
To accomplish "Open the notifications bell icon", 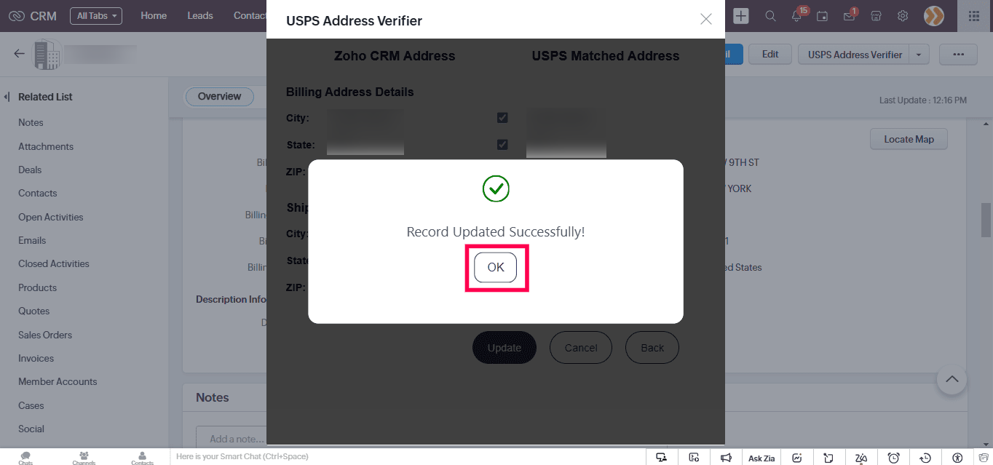I will [798, 15].
